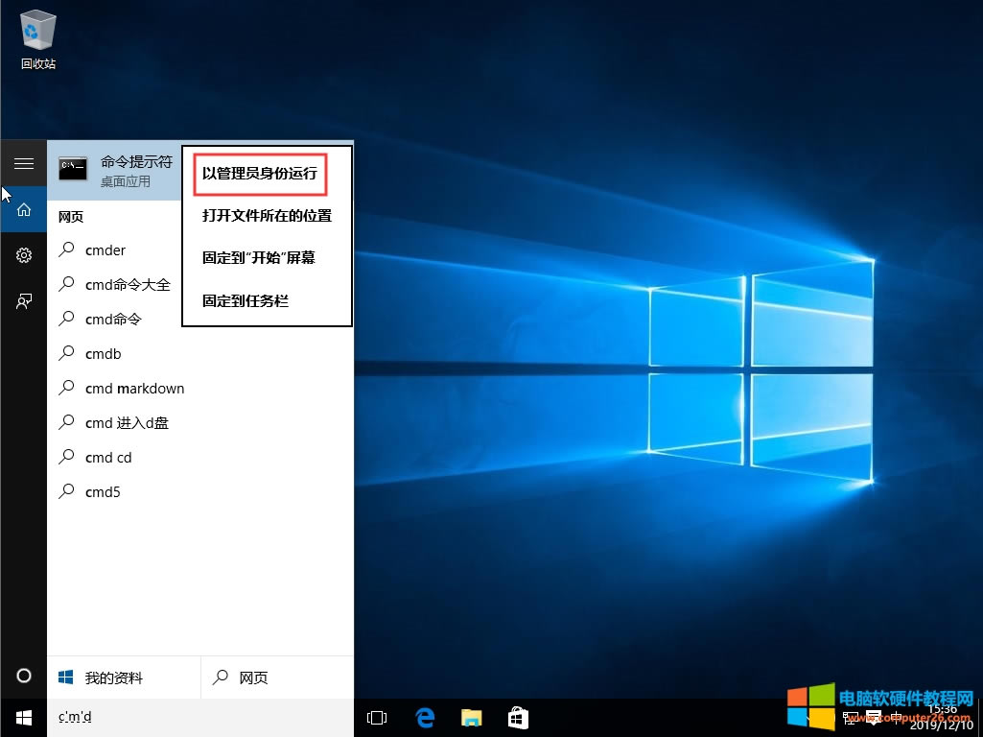Select 打开文件所在的位置 menu entry
The height and width of the screenshot is (737, 983).
click(267, 216)
